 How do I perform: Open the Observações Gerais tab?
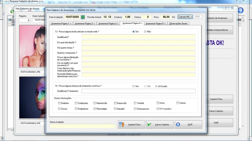178,23
